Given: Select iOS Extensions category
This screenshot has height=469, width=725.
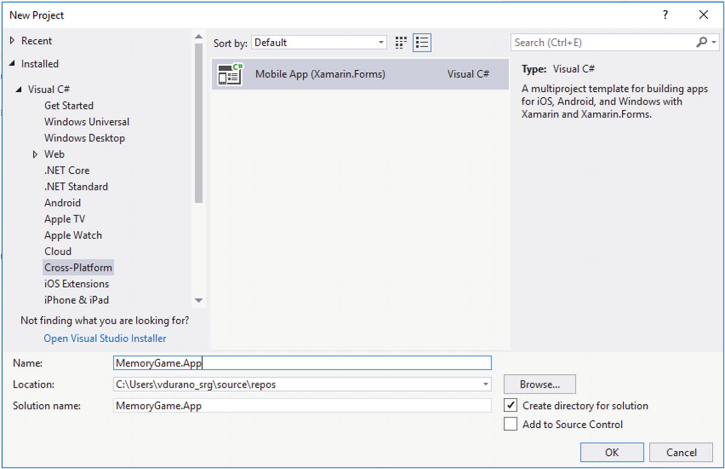Looking at the screenshot, I should coord(76,284).
